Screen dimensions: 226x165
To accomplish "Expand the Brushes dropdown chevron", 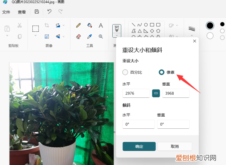I will tap(117, 35).
